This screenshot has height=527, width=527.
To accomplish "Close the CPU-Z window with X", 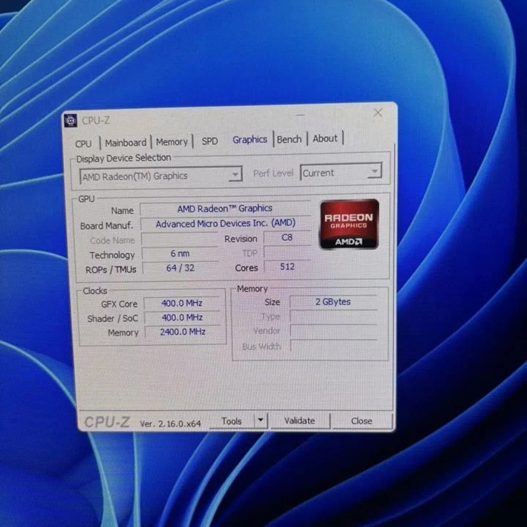I will click(378, 113).
